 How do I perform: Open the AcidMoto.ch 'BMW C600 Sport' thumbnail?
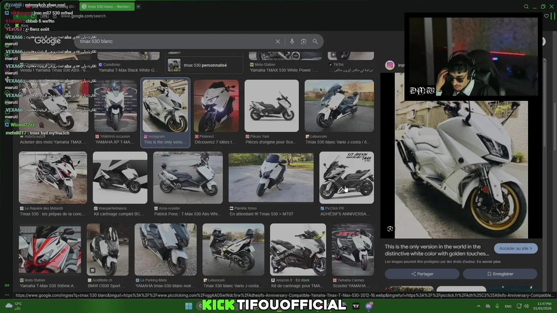(107, 250)
